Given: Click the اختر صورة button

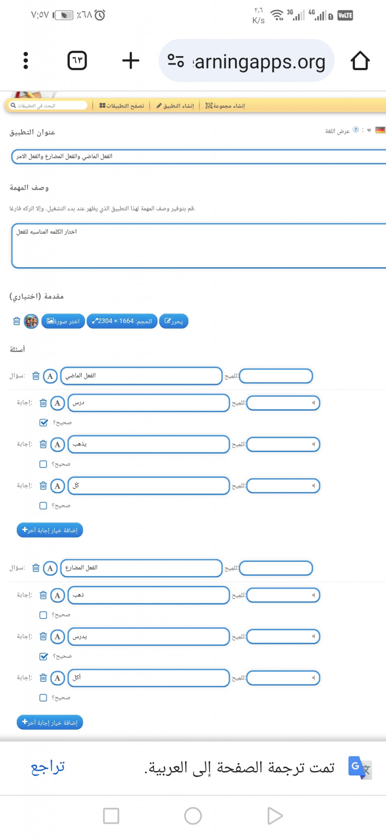Looking at the screenshot, I should 63,321.
